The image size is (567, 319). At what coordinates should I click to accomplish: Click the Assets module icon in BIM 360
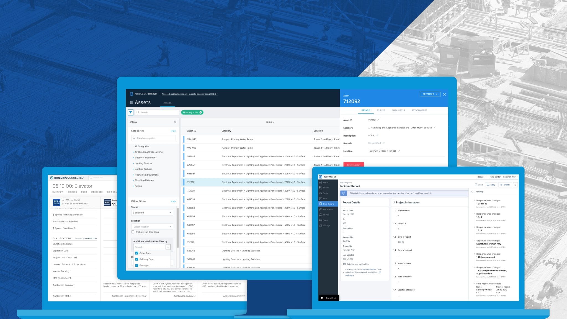tap(131, 102)
